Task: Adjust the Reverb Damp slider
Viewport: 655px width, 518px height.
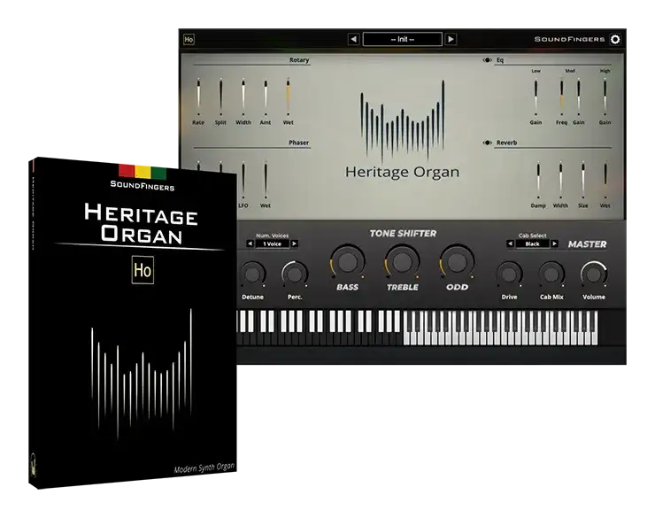Action: (x=538, y=180)
